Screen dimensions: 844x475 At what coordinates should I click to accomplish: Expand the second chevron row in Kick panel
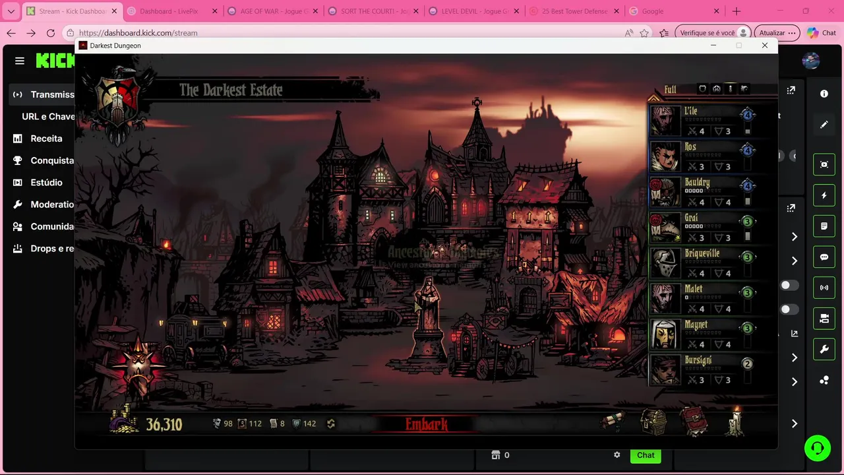coord(795,261)
